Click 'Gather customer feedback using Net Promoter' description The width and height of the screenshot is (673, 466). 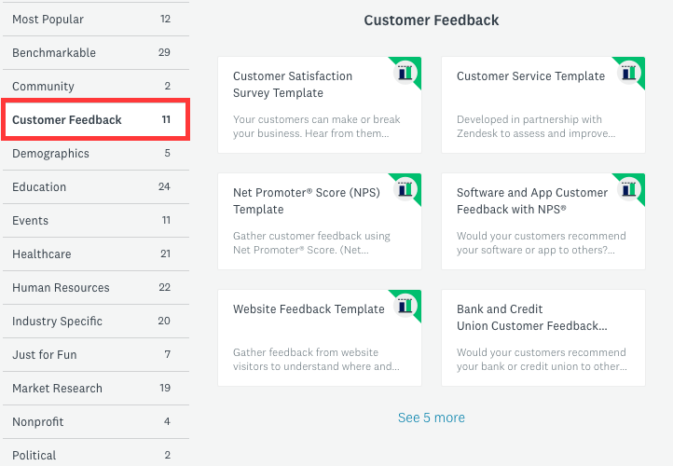pyautogui.click(x=311, y=243)
